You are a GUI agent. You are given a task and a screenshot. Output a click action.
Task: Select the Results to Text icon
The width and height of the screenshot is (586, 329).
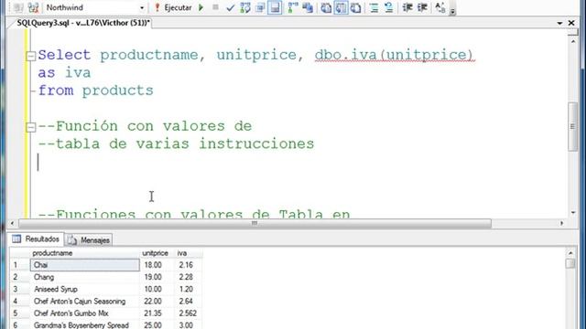(326, 7)
